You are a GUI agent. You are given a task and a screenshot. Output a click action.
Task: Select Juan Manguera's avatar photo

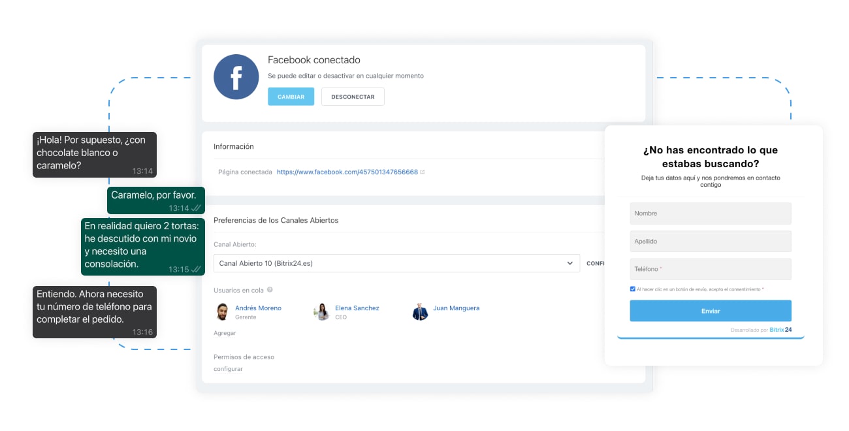coord(420,312)
